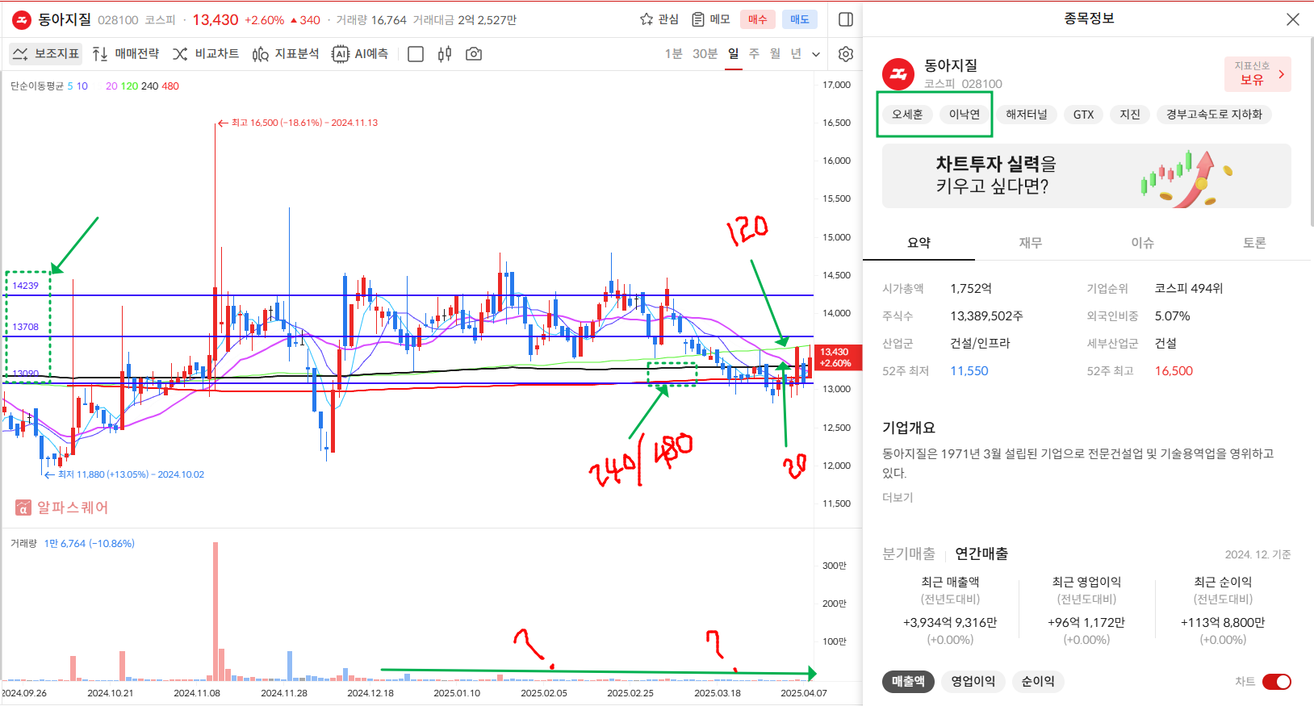
Task: Click the 480-day moving average label
Action: click(x=170, y=86)
